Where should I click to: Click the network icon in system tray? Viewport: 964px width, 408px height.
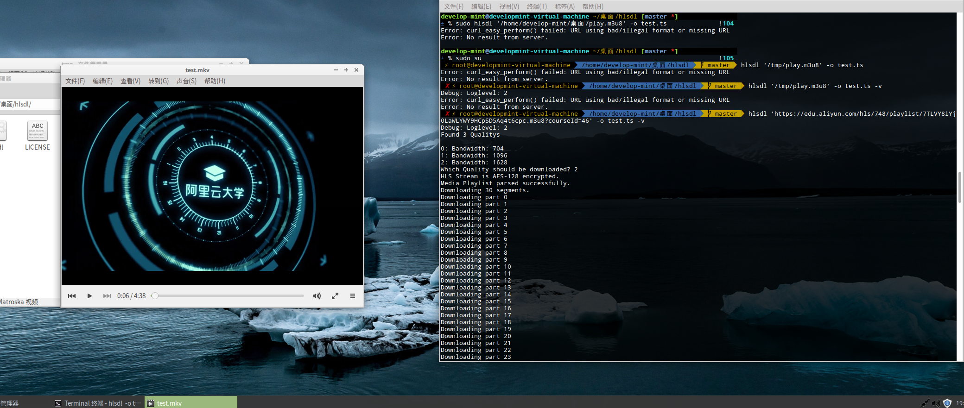pos(925,403)
